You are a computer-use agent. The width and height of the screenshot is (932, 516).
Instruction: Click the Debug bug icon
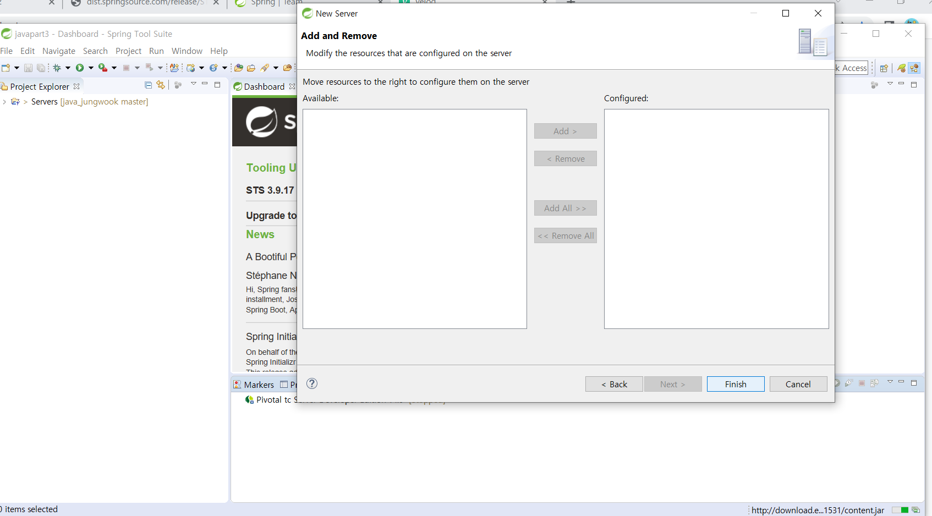57,68
